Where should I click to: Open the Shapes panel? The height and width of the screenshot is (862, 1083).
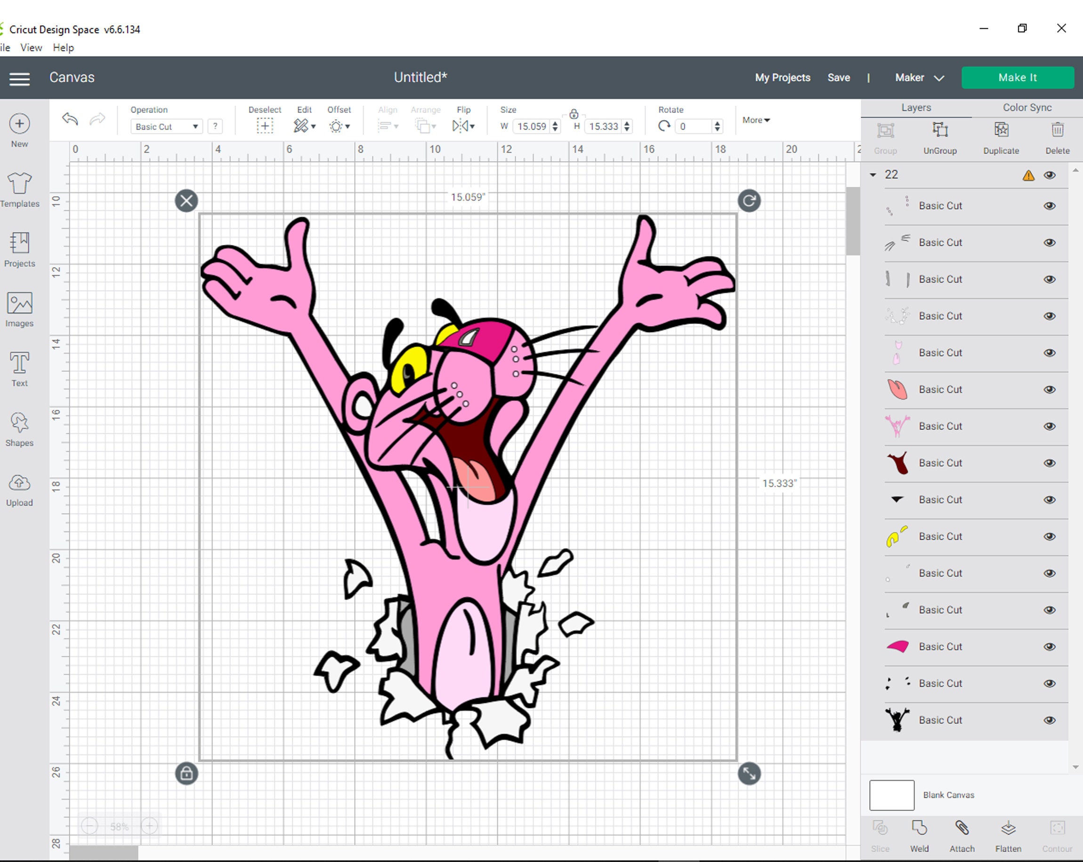[x=20, y=429]
